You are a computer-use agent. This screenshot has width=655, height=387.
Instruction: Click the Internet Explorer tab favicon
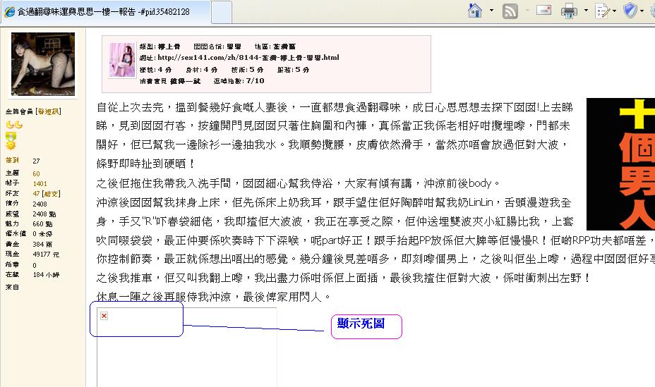[9, 12]
